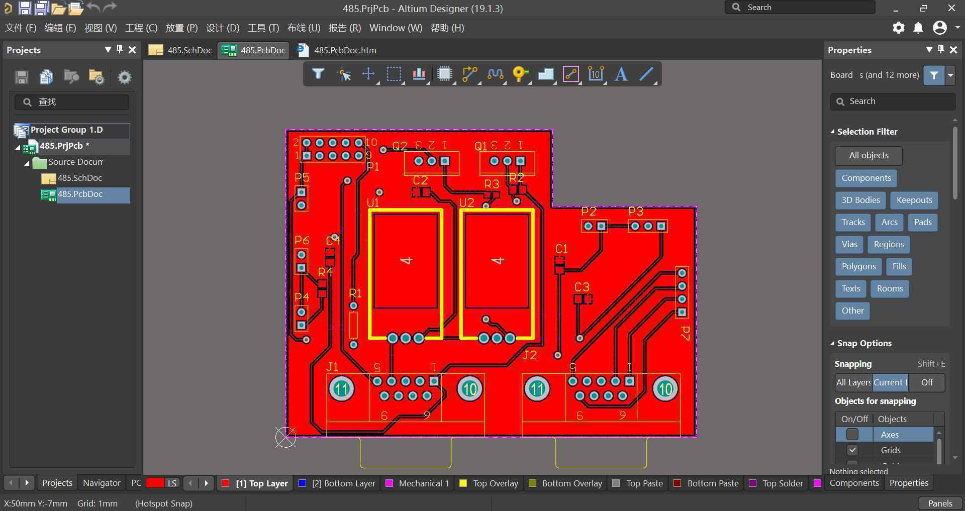Click next layer tab arrow
The image size is (965, 511).
tap(206, 483)
